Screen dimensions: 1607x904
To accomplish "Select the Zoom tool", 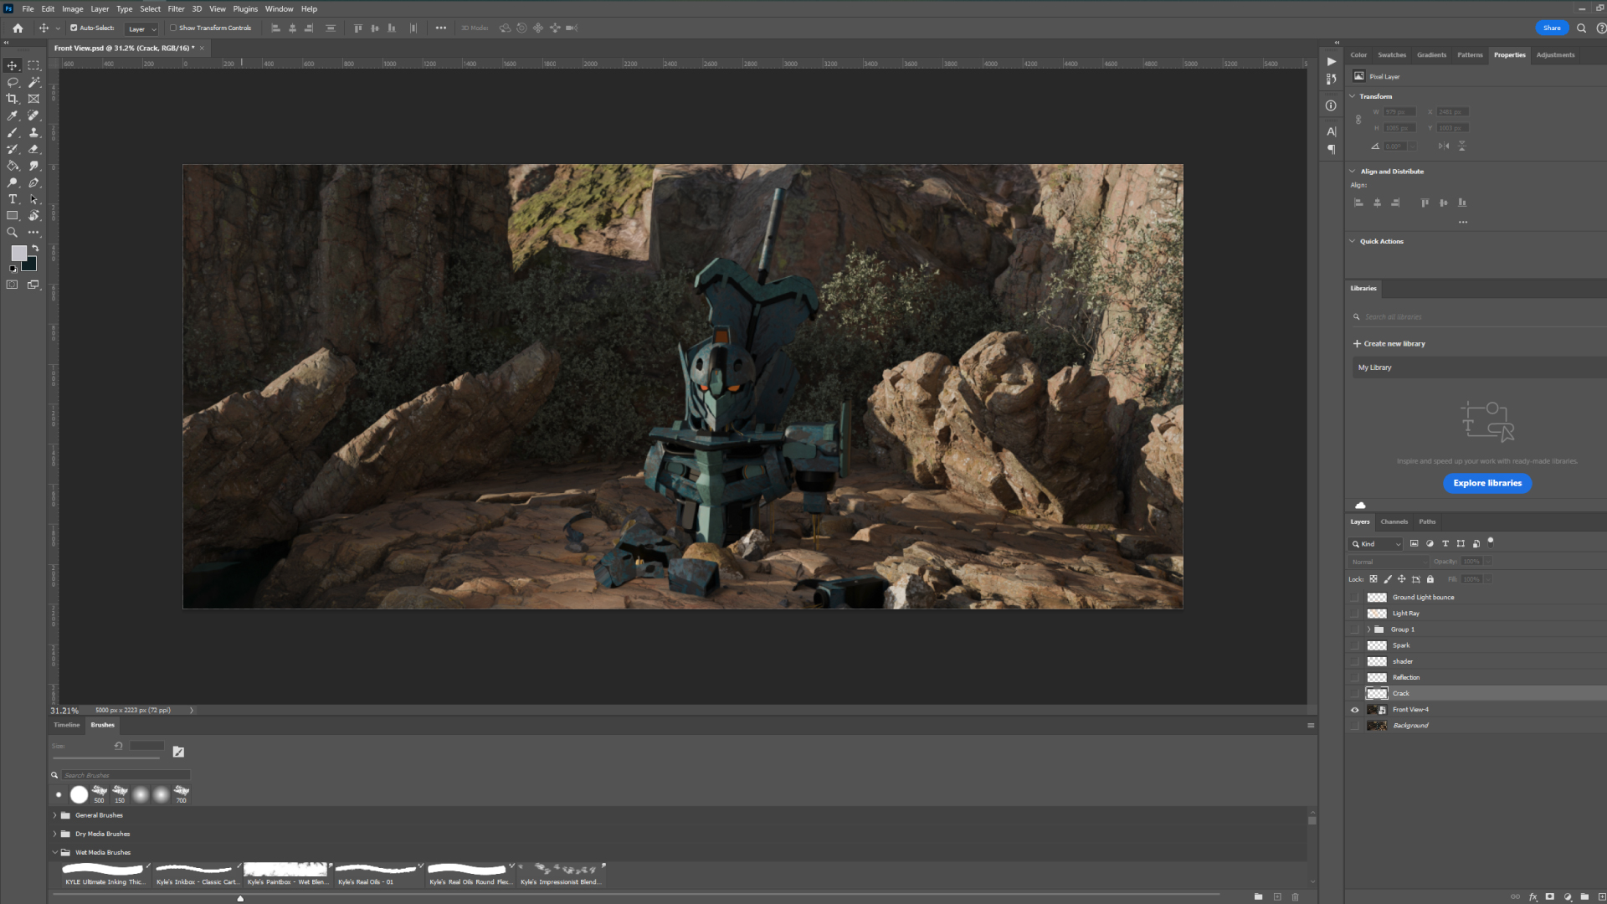I will [x=13, y=233].
